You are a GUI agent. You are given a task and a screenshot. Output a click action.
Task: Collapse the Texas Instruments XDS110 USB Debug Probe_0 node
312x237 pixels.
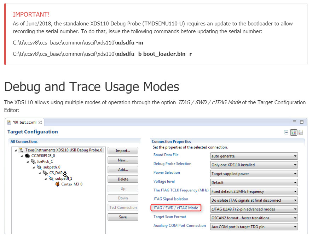(16, 150)
